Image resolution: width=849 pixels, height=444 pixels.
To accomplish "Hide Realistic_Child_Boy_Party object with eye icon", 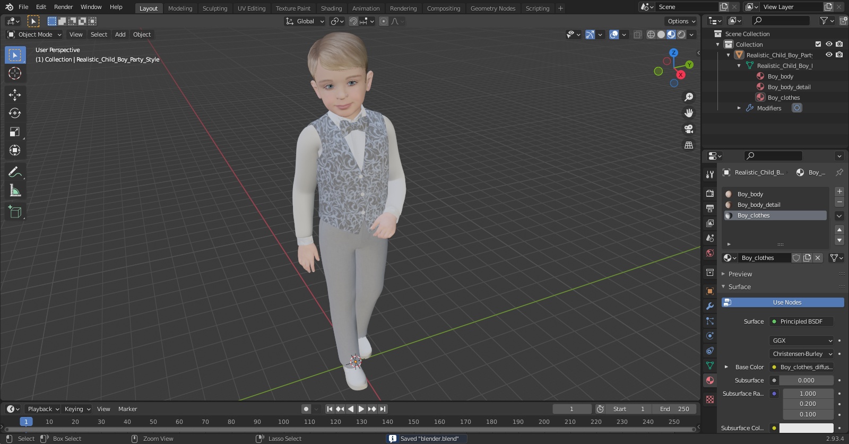I will (829, 55).
